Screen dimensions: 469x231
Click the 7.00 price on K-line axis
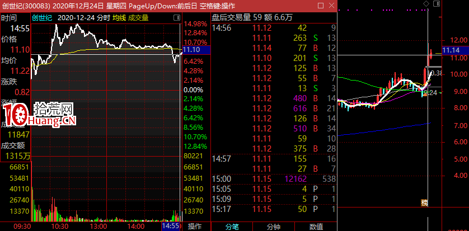(x=461, y=126)
